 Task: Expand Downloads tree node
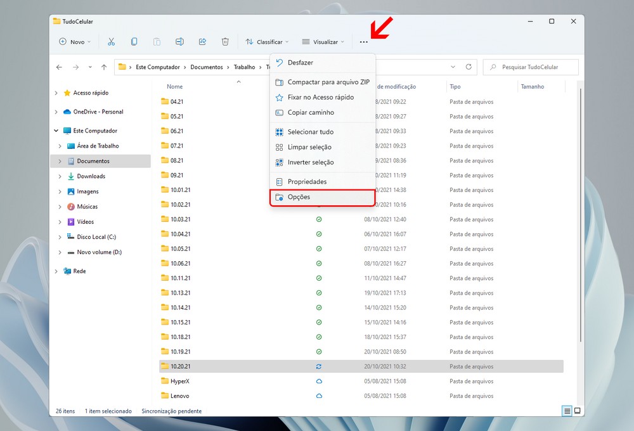click(x=60, y=176)
